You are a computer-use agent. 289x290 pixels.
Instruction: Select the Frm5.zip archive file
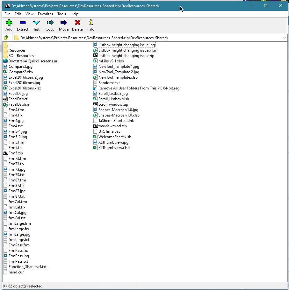pos(16,153)
